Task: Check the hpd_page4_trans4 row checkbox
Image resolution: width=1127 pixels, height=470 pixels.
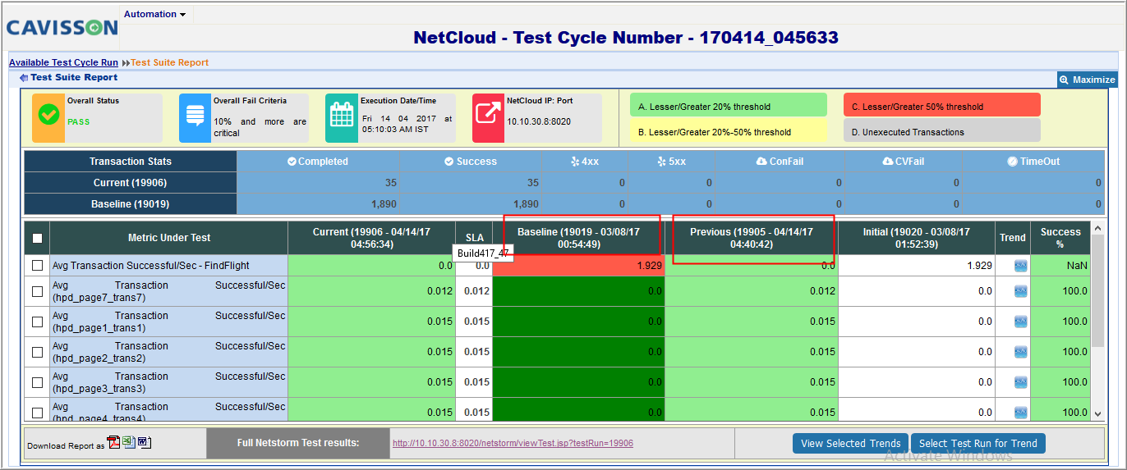Action: pyautogui.click(x=37, y=413)
